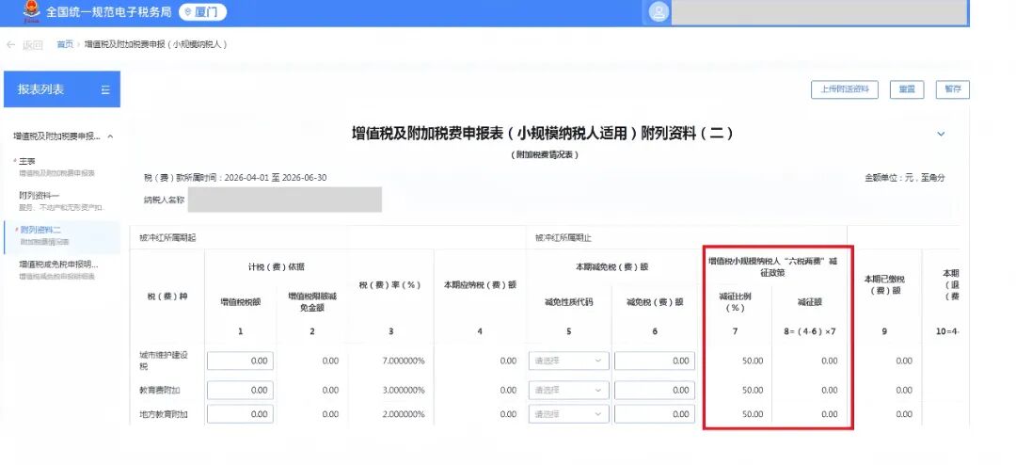
Task: Open 减免性质代码 dropdown for 地方教育附加
Action: (569, 414)
